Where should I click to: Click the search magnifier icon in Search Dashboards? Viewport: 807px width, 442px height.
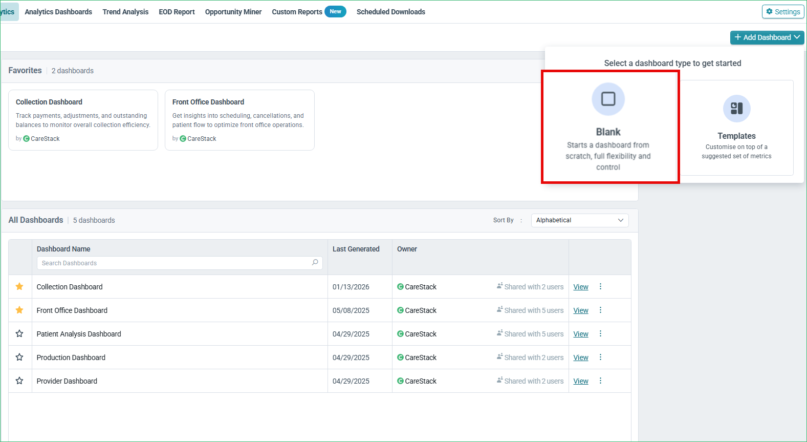[x=315, y=263]
